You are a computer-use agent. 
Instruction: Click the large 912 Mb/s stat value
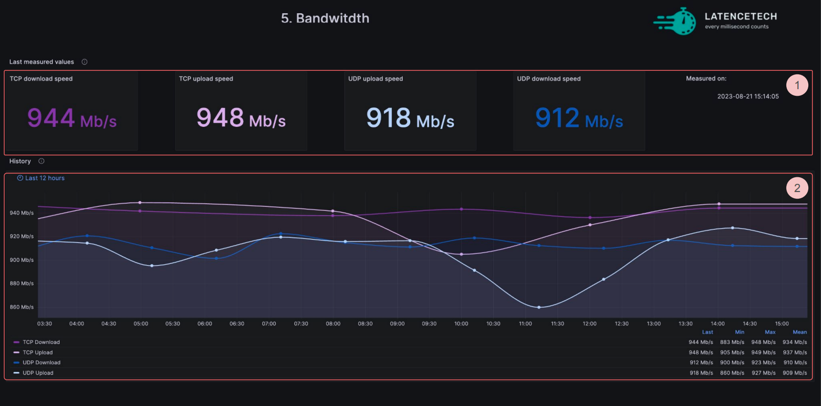pos(579,118)
